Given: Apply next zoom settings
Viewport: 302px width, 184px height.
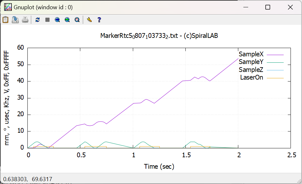Looking at the screenshot, I should [67, 20].
